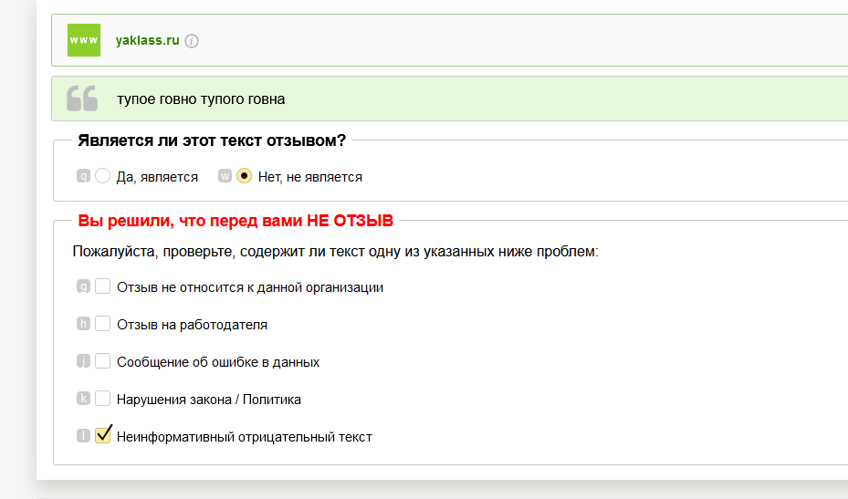Uncheck "Неинформативный отрицательный текст" checkbox

point(103,435)
